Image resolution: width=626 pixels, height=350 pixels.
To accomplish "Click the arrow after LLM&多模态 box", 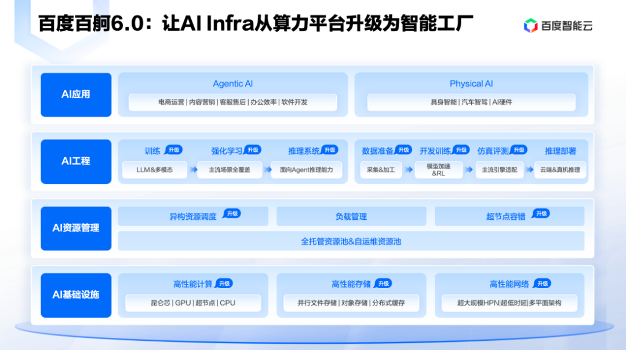I will [194, 170].
